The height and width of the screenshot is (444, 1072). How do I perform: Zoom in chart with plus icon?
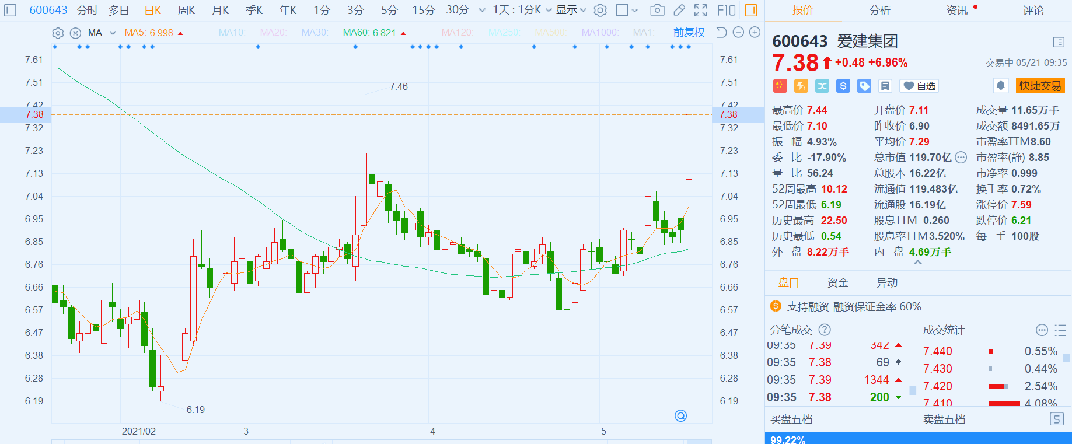point(755,33)
